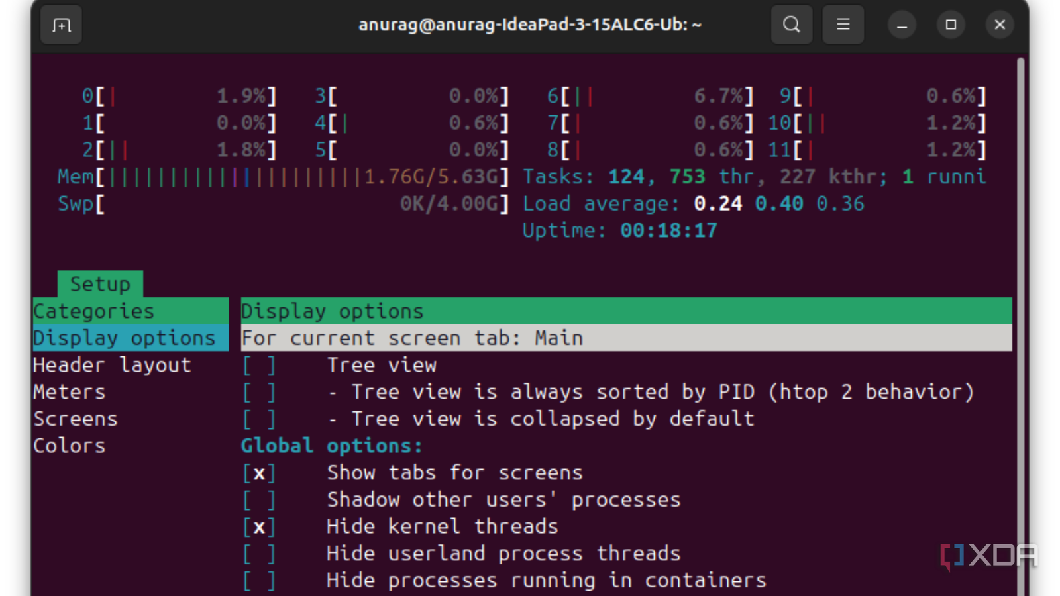
Task: Click the Load average values
Action: click(779, 204)
